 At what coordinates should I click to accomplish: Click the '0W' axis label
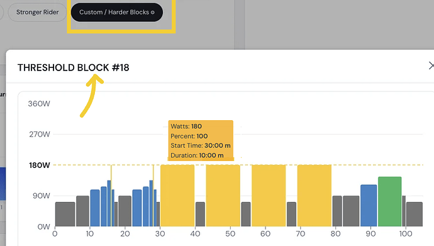click(x=44, y=227)
